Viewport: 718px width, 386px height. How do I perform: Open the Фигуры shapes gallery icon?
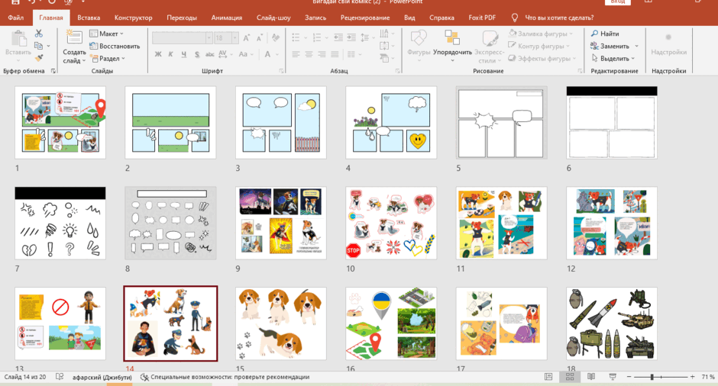[419, 38]
